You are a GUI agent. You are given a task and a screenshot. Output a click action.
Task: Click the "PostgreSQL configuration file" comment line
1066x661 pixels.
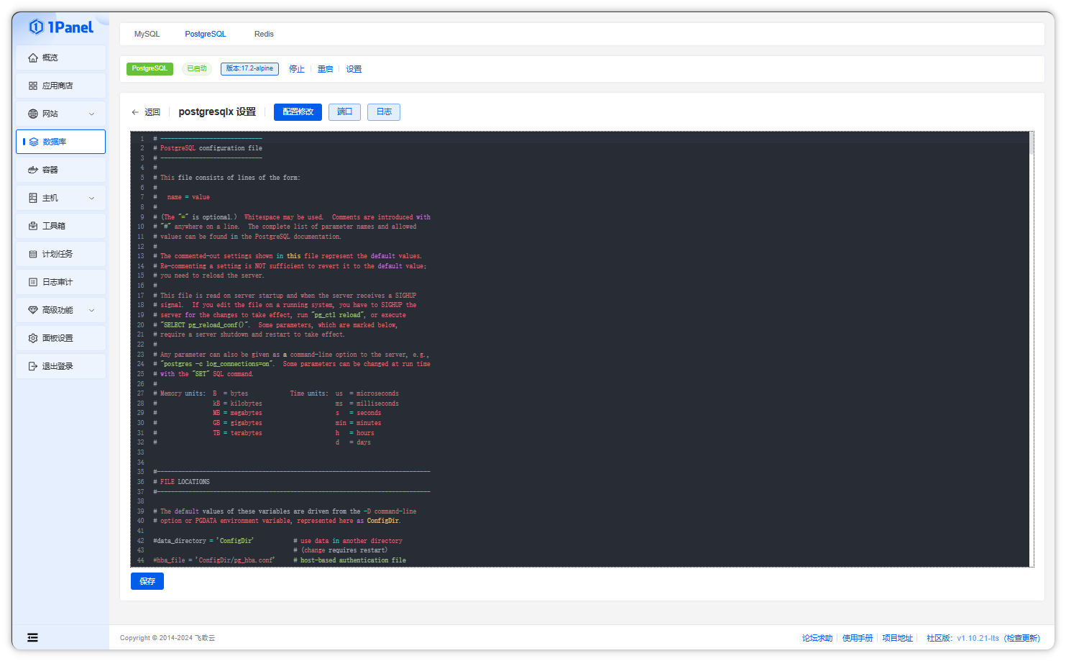click(208, 148)
